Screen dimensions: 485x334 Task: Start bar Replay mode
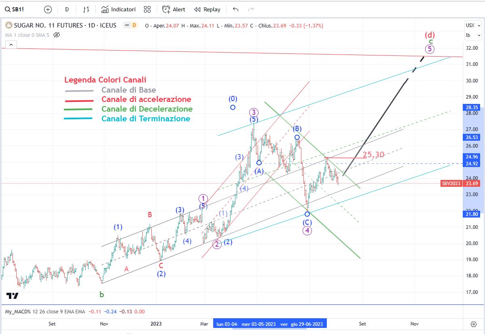207,10
